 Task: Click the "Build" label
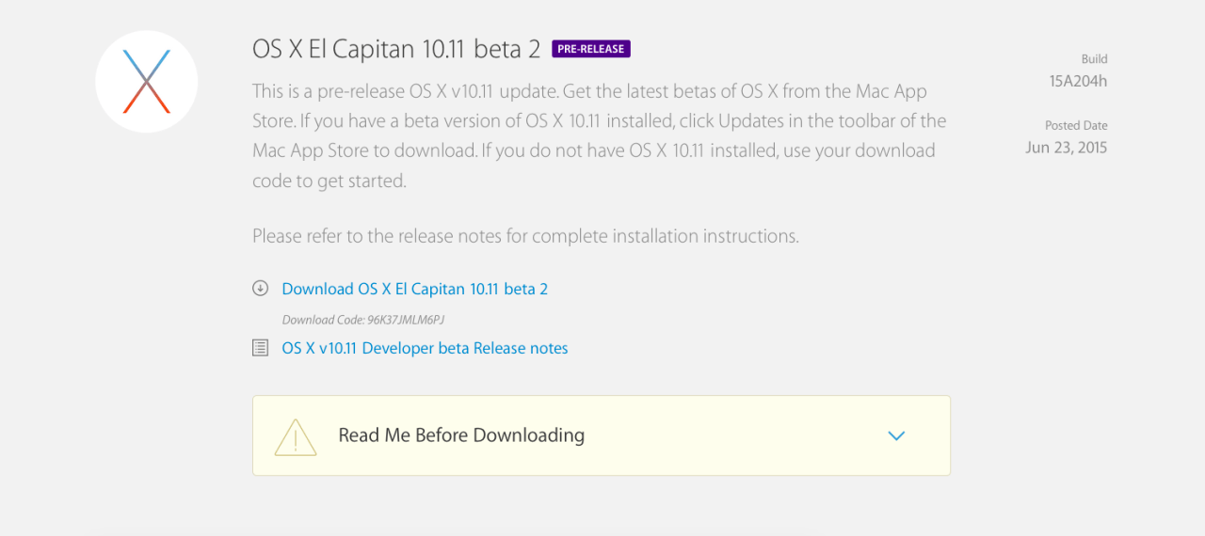click(x=1094, y=59)
